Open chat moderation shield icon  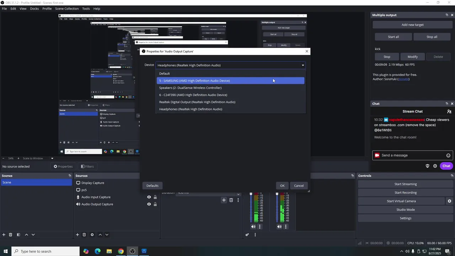coord(427,166)
